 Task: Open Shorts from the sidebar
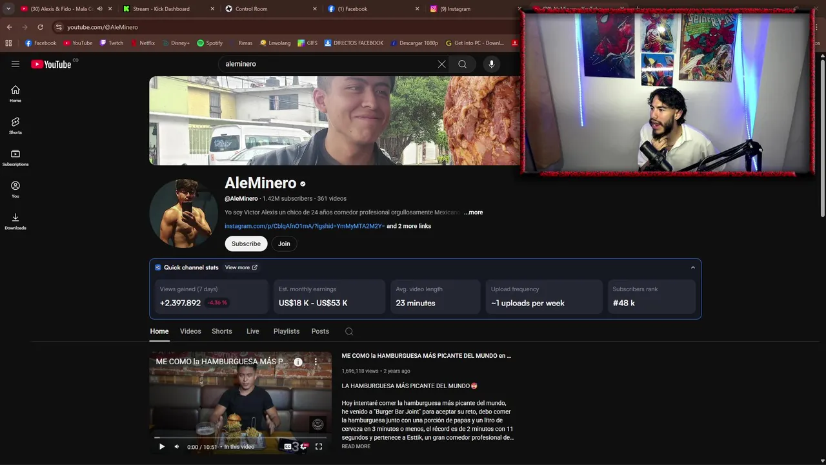point(15,125)
